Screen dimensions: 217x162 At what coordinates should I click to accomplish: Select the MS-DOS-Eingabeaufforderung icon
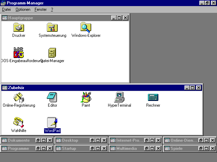[19, 53]
